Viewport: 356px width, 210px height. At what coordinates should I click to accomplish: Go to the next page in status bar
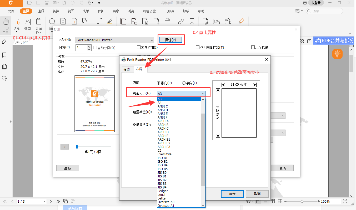51,201
